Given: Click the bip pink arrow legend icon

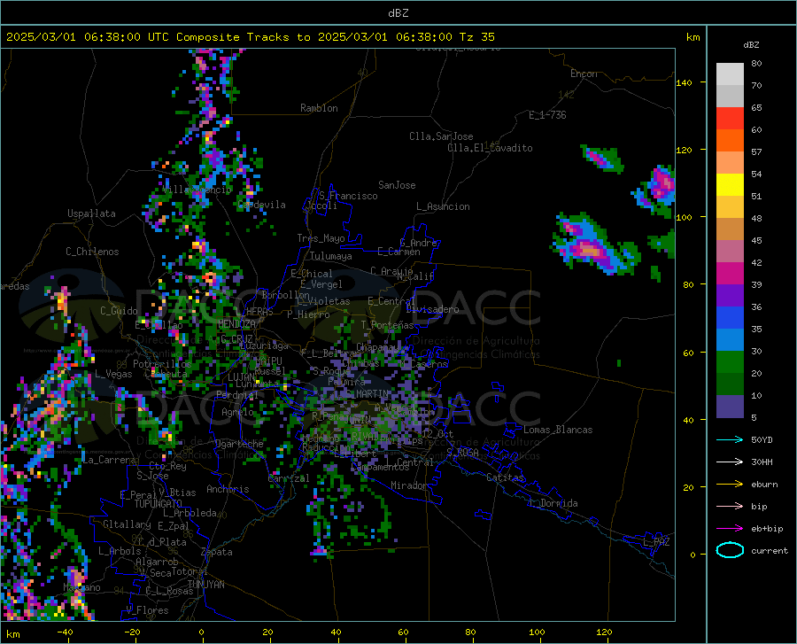Looking at the screenshot, I should point(730,507).
